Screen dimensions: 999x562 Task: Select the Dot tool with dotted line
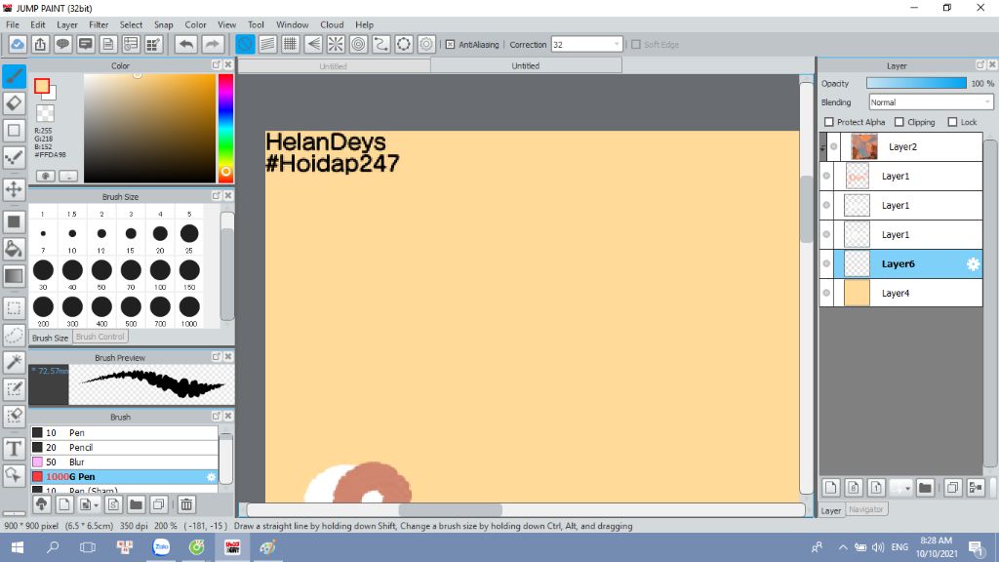click(14, 157)
